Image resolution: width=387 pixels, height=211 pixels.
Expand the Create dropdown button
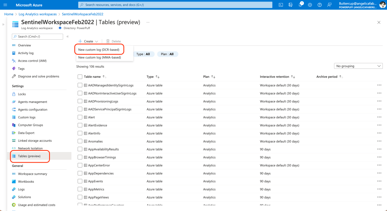tap(89, 41)
